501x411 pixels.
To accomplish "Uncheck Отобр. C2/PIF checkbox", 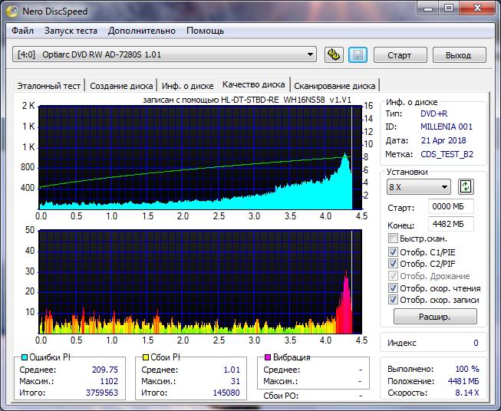I will click(x=394, y=264).
